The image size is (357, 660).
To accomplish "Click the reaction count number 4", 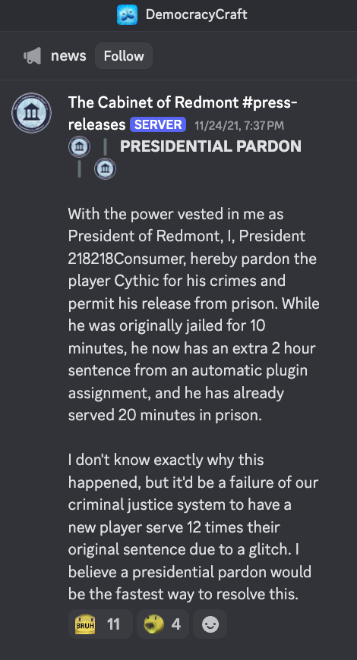I will (x=176, y=624).
